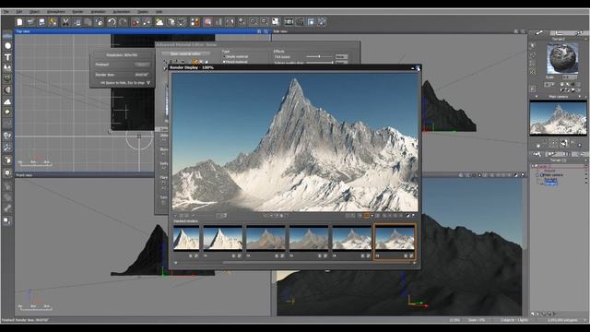The height and width of the screenshot is (332, 590).
Task: Select Main camera in the layer list
Action: point(553,175)
